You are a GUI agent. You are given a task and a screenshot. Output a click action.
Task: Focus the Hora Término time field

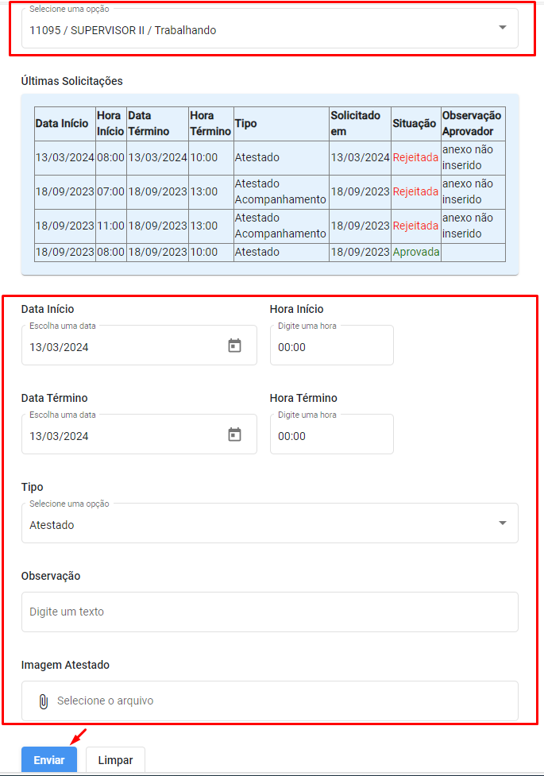point(332,434)
